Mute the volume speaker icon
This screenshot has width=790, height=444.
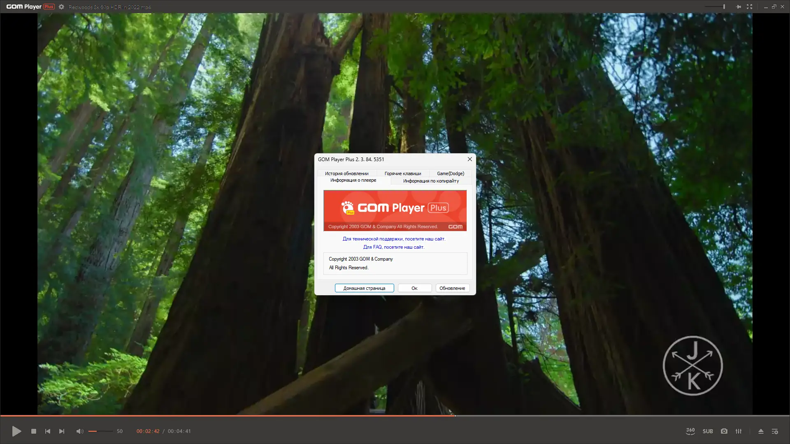pos(79,431)
